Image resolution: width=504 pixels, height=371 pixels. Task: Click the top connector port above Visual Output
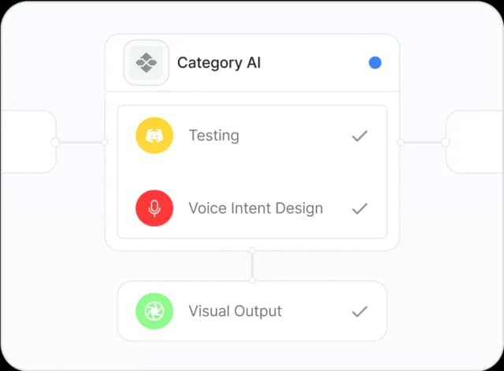(x=252, y=280)
